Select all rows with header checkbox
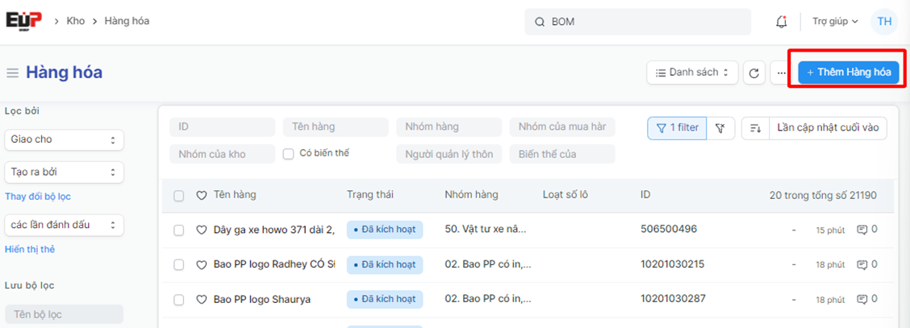 [179, 196]
